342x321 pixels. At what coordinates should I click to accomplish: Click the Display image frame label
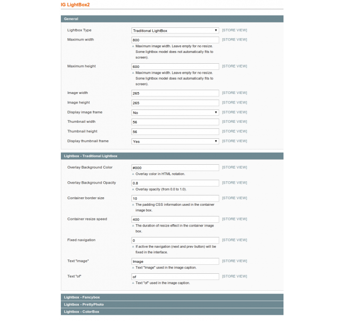click(x=84, y=112)
